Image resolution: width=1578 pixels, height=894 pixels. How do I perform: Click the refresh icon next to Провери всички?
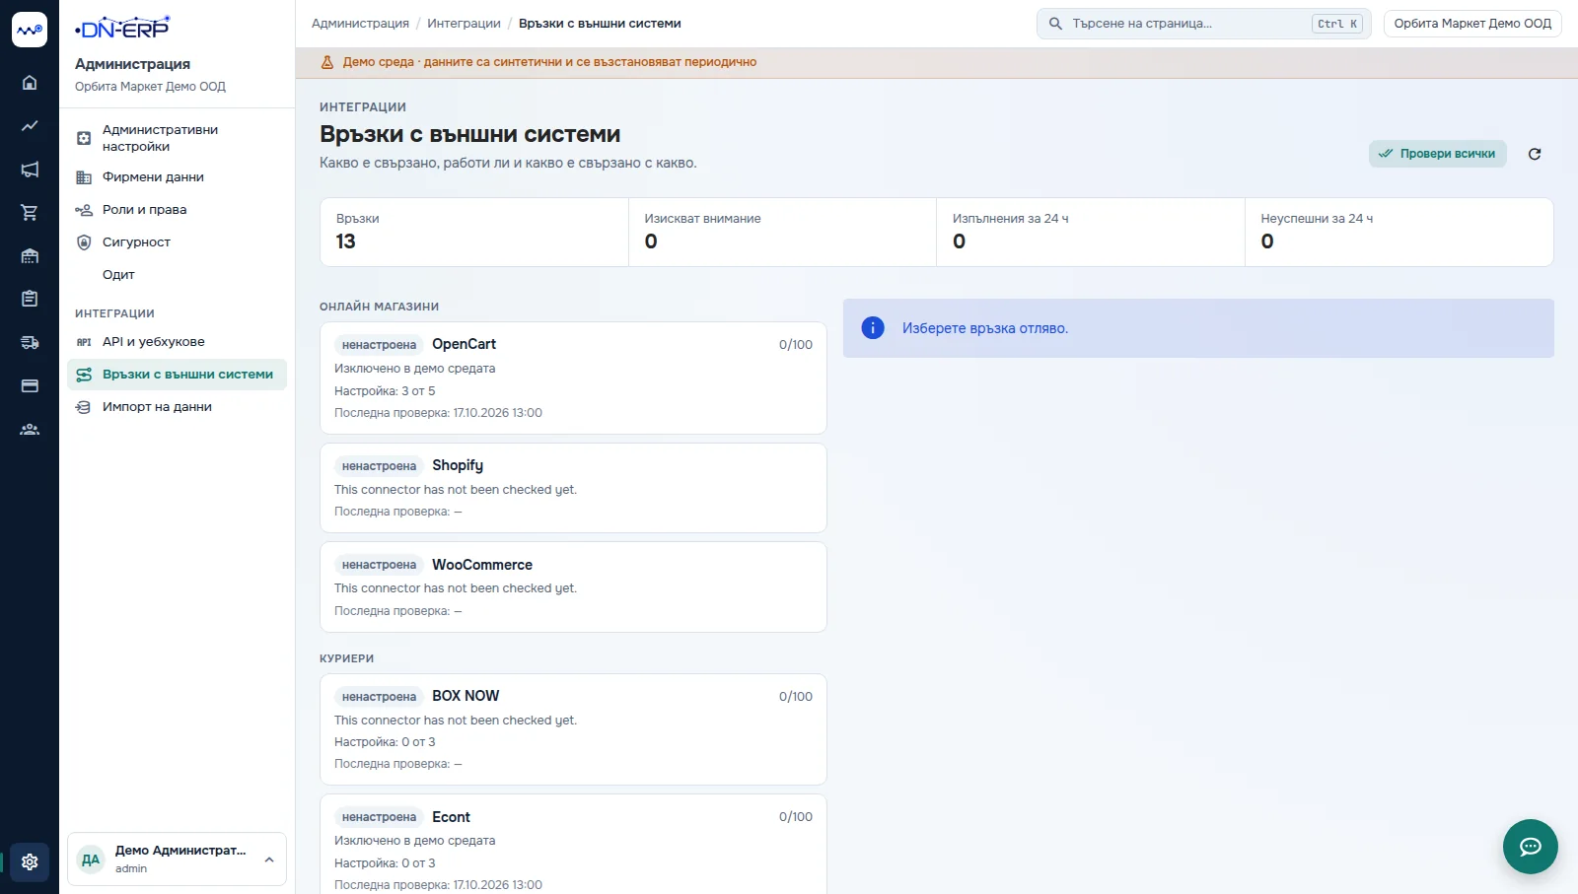coord(1535,154)
